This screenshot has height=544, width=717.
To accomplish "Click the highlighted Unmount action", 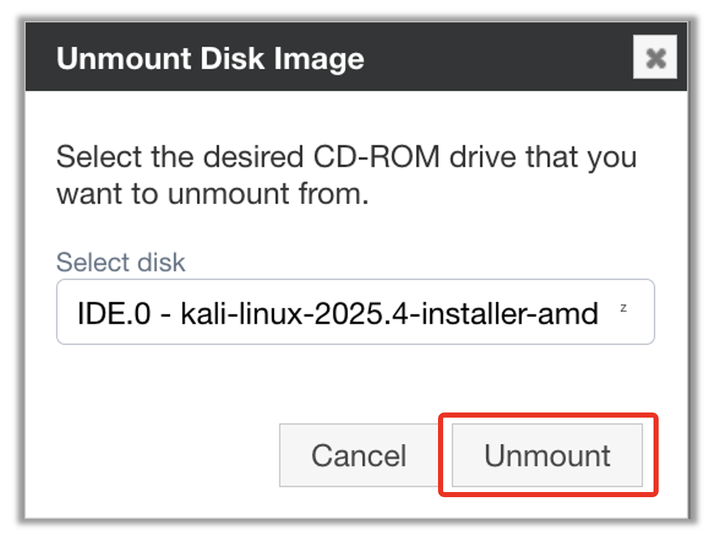I will coord(547,455).
